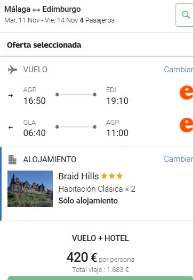Click the airplane icon beside VUELO
The width and height of the screenshot is (193, 280).
(x=12, y=70)
